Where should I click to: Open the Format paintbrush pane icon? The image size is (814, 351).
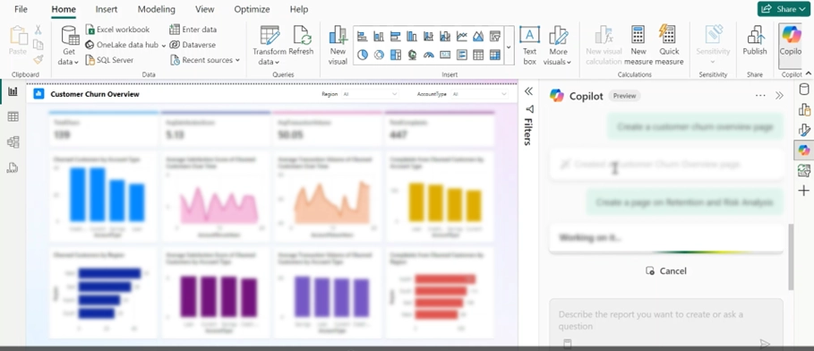[x=803, y=130]
